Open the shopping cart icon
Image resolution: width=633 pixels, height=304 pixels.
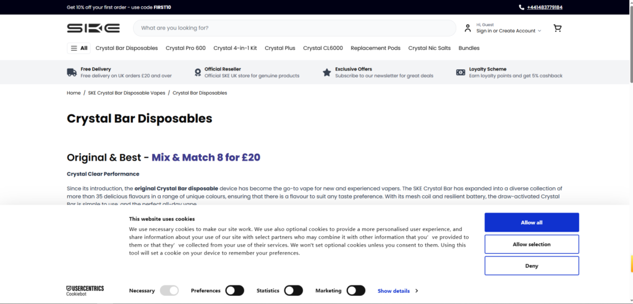(557, 28)
